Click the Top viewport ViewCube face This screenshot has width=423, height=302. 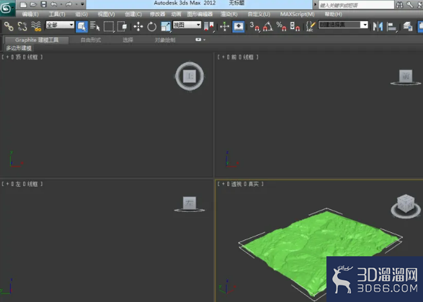190,77
